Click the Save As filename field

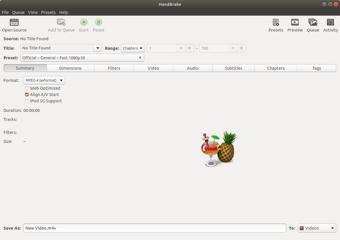(155, 228)
